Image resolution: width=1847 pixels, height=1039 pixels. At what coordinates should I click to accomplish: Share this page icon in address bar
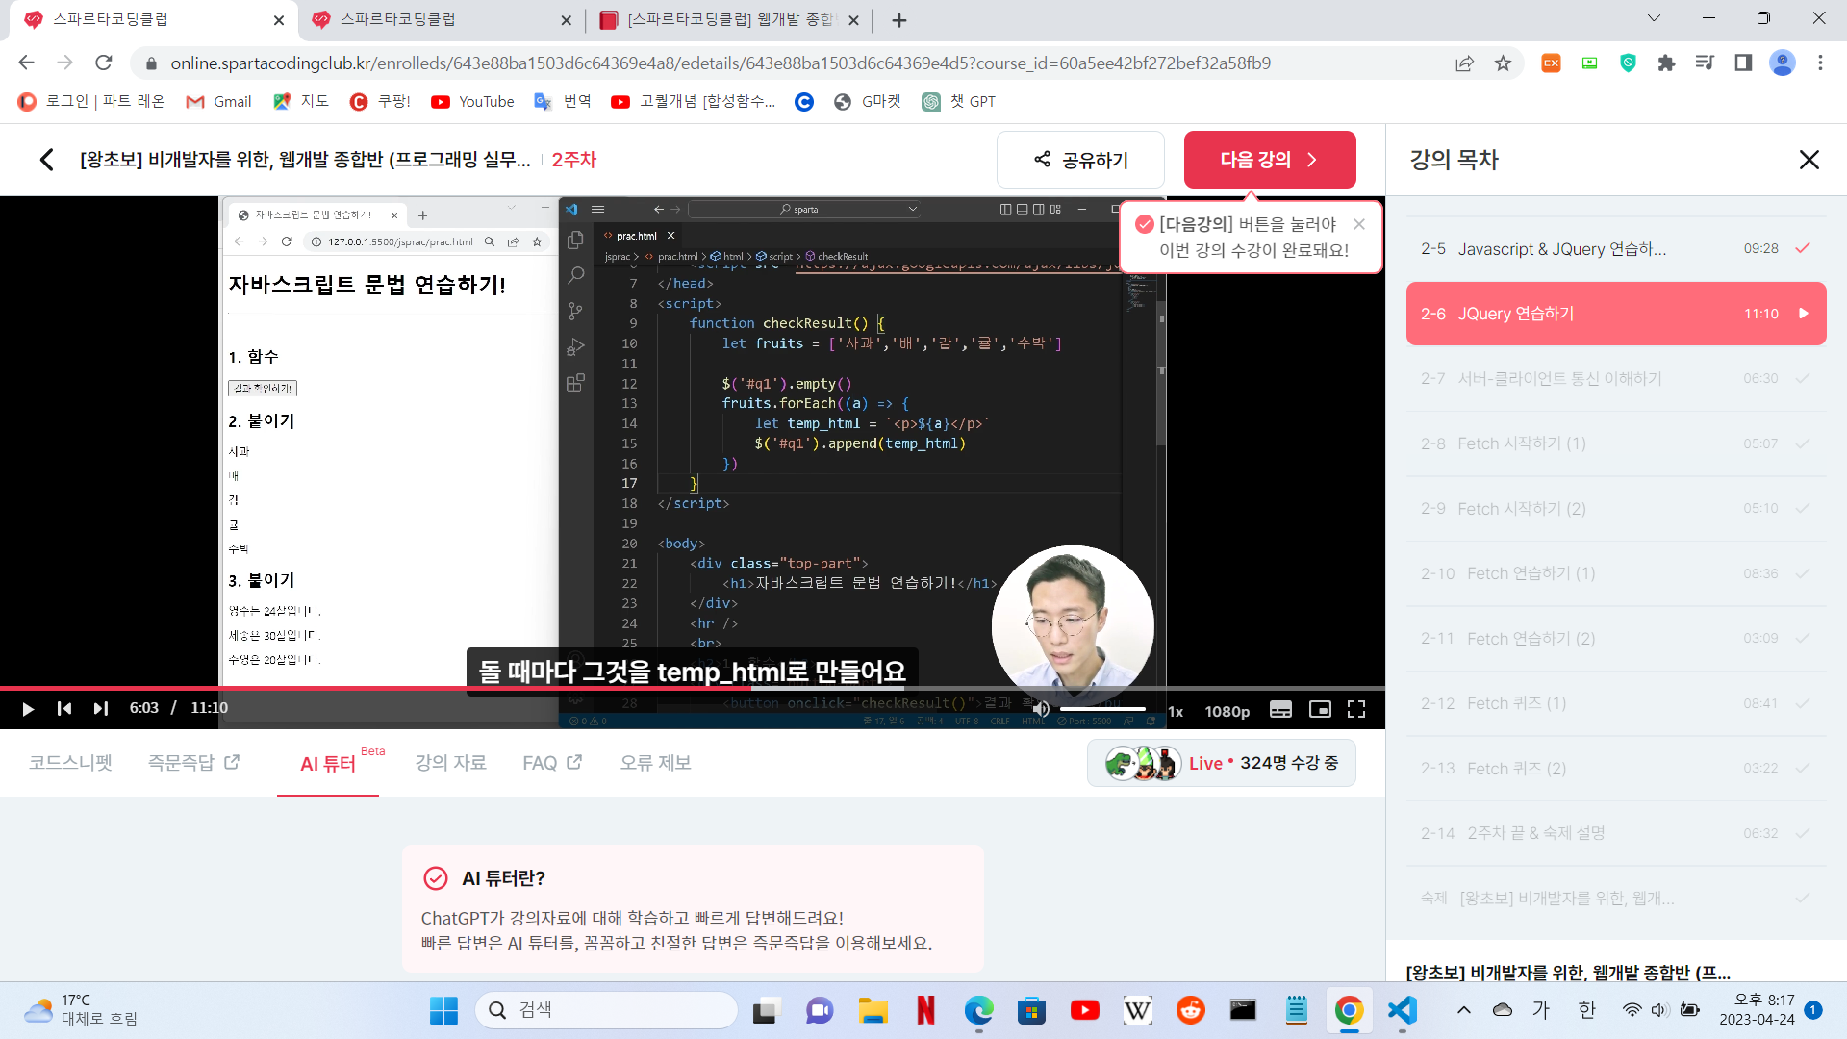click(1464, 63)
